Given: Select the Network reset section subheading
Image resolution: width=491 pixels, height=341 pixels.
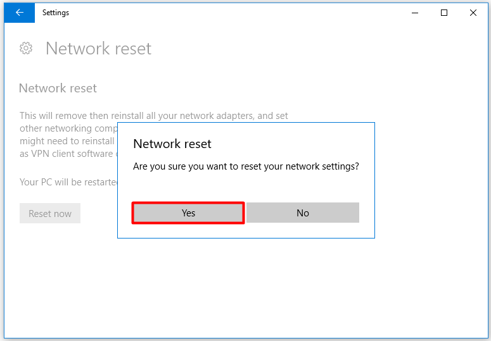Looking at the screenshot, I should [58, 88].
